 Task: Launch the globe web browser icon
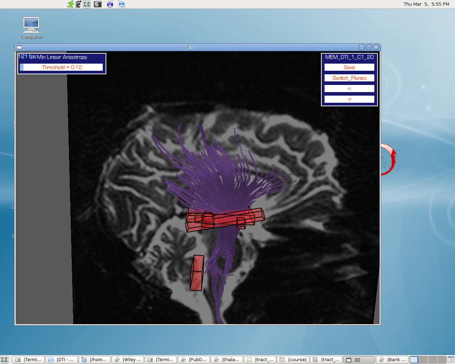click(x=110, y=4)
